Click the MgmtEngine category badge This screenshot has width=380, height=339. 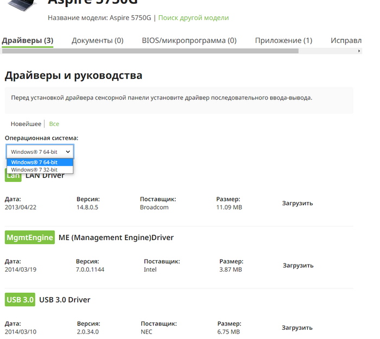pos(30,237)
